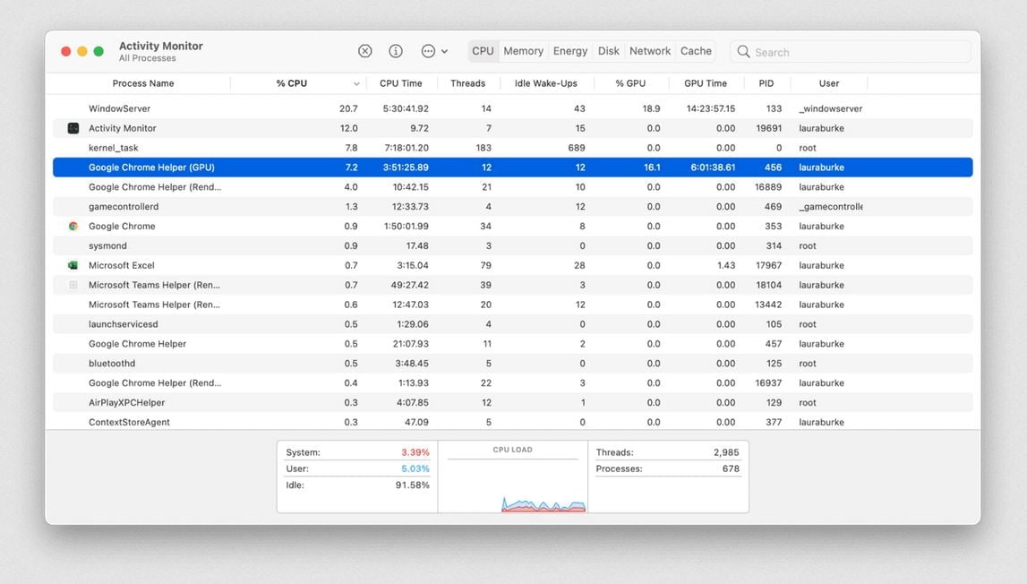Click the Threads count 2,985
This screenshot has height=584, width=1027.
pyautogui.click(x=726, y=452)
